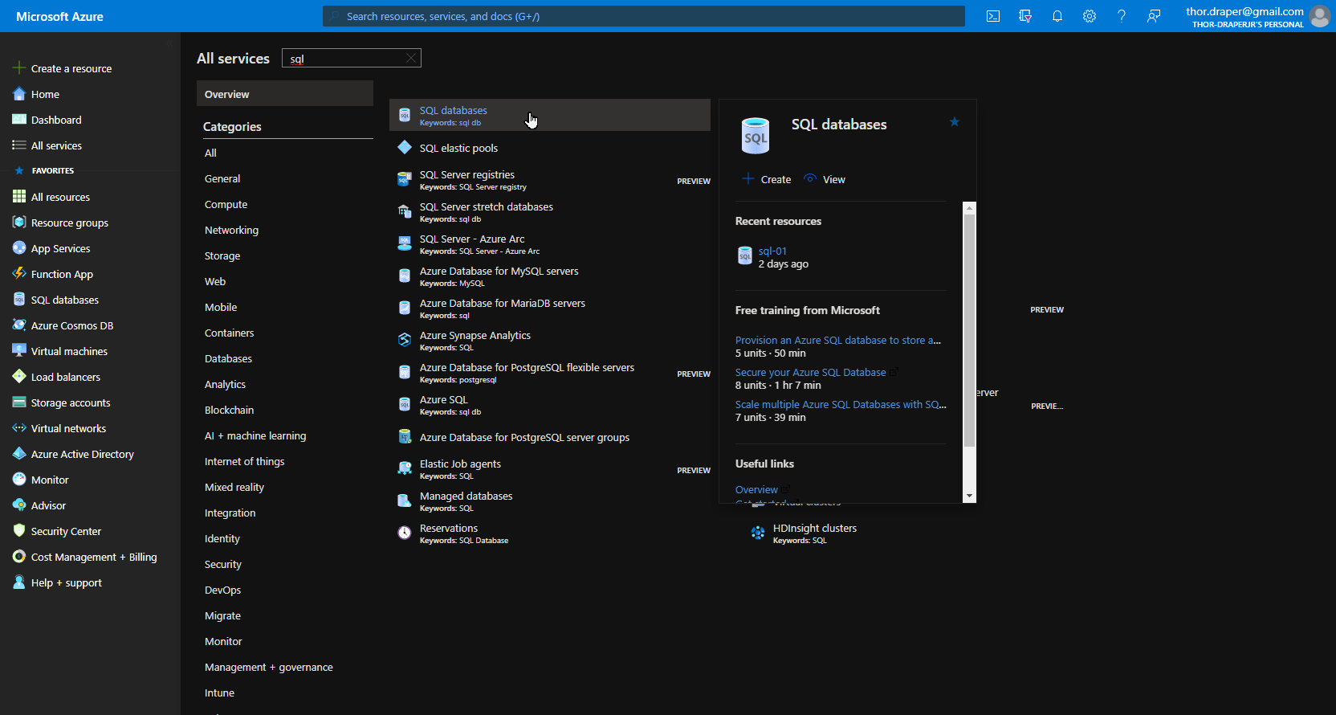Click the Reservations clock icon
The width and height of the screenshot is (1336, 715).
pos(405,533)
